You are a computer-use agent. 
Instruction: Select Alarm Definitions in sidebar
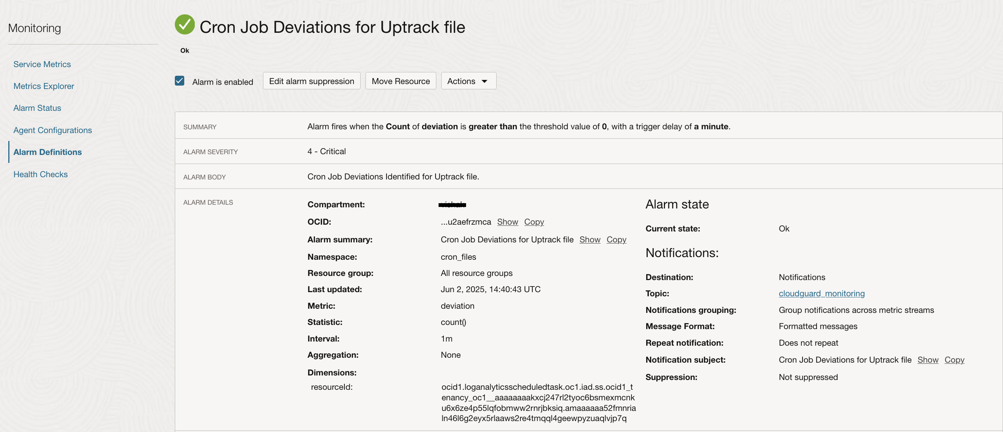click(47, 152)
